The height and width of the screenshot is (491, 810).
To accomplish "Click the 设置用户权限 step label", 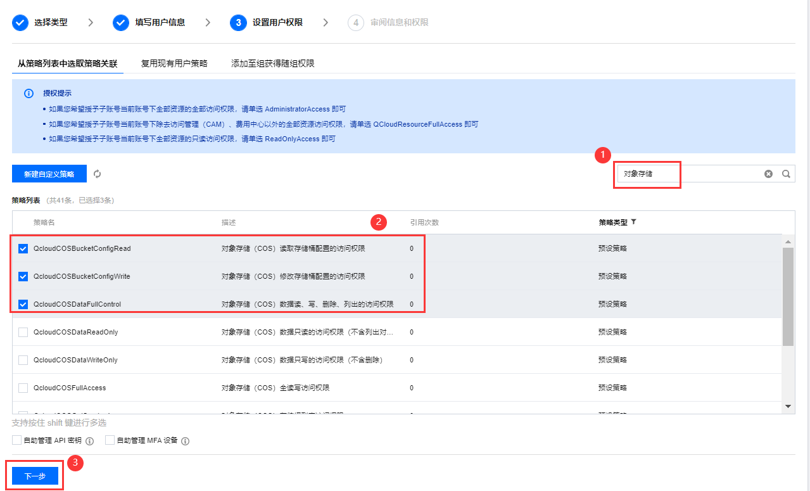I will 277,22.
